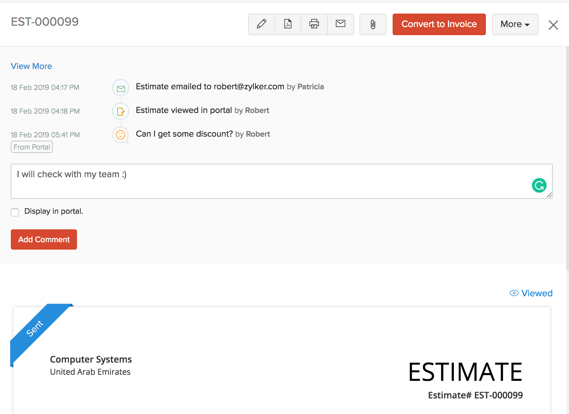Click the portal view icon in the timeline

pos(120,111)
